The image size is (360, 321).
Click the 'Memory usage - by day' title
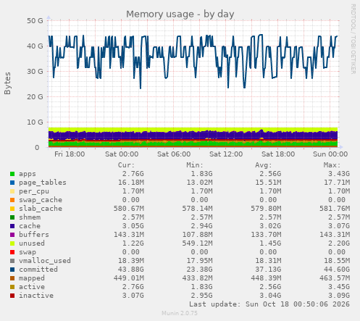coord(180,14)
